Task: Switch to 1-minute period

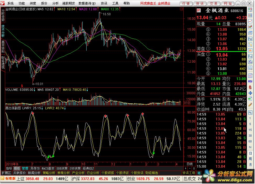Action: click(250, 118)
